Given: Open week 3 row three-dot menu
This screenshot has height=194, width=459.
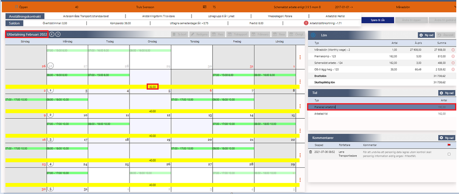Looking at the screenshot, I should [x=300, y=131].
